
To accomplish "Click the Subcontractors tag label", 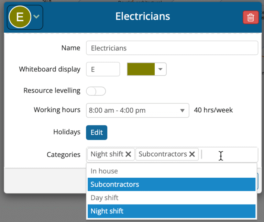I will tap(163, 154).
